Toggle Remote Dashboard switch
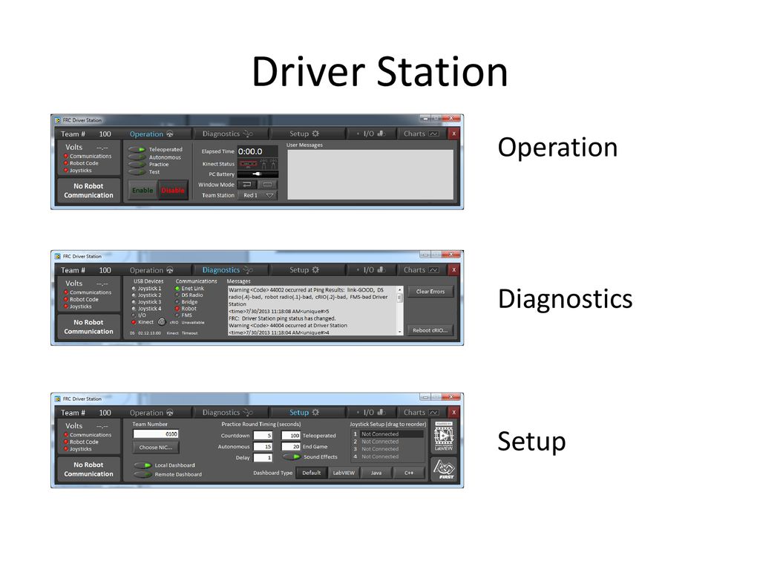This screenshot has height=570, width=760. (142, 474)
